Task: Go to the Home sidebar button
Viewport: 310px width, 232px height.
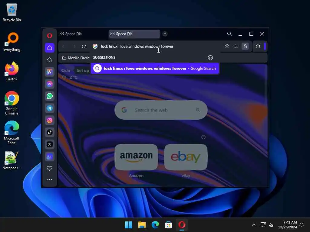Action: click(x=50, y=48)
